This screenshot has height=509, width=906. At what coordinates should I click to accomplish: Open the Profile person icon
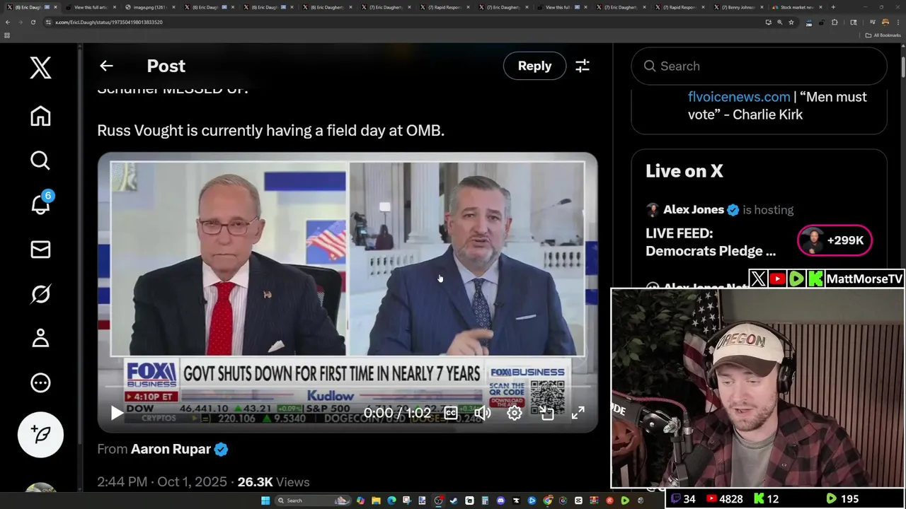[x=40, y=338]
